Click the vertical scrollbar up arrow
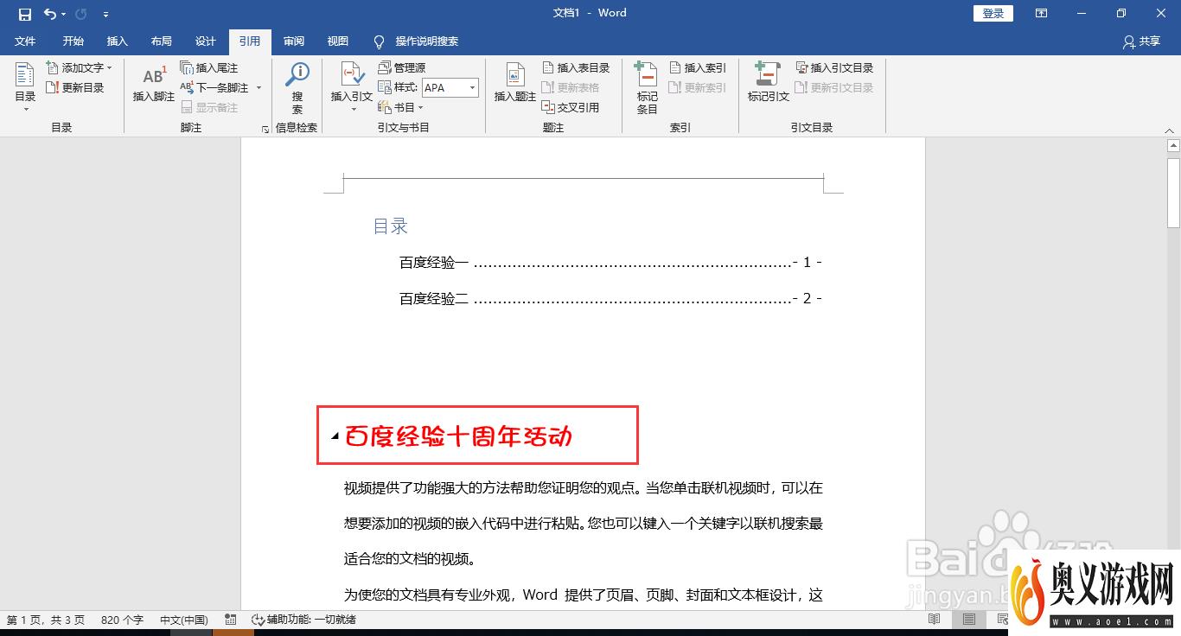1181x636 pixels. tap(1173, 145)
